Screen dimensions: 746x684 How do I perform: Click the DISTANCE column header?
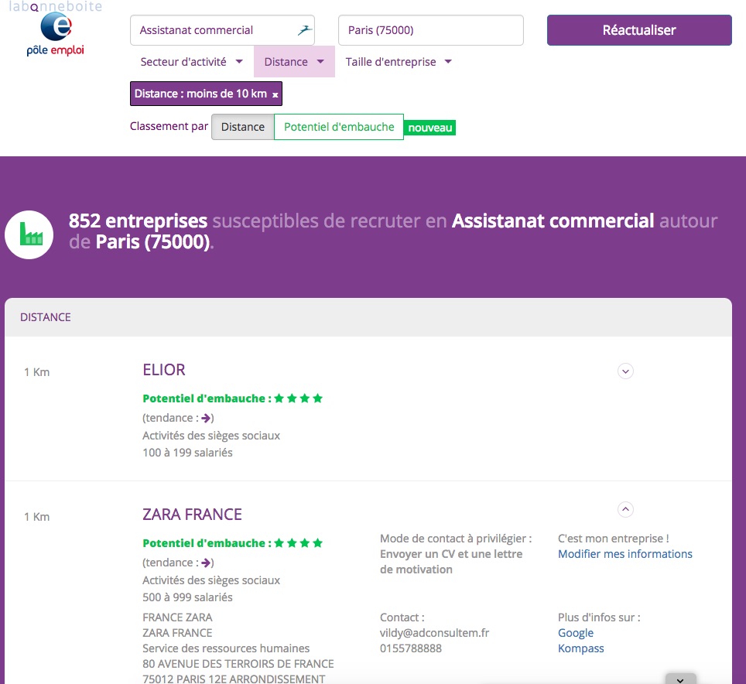click(x=45, y=317)
